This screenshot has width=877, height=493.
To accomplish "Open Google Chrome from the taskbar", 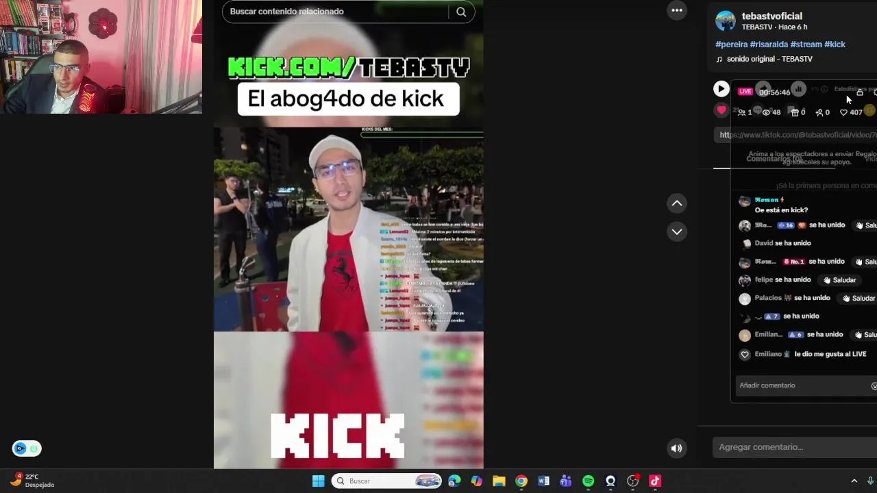I will click(521, 481).
